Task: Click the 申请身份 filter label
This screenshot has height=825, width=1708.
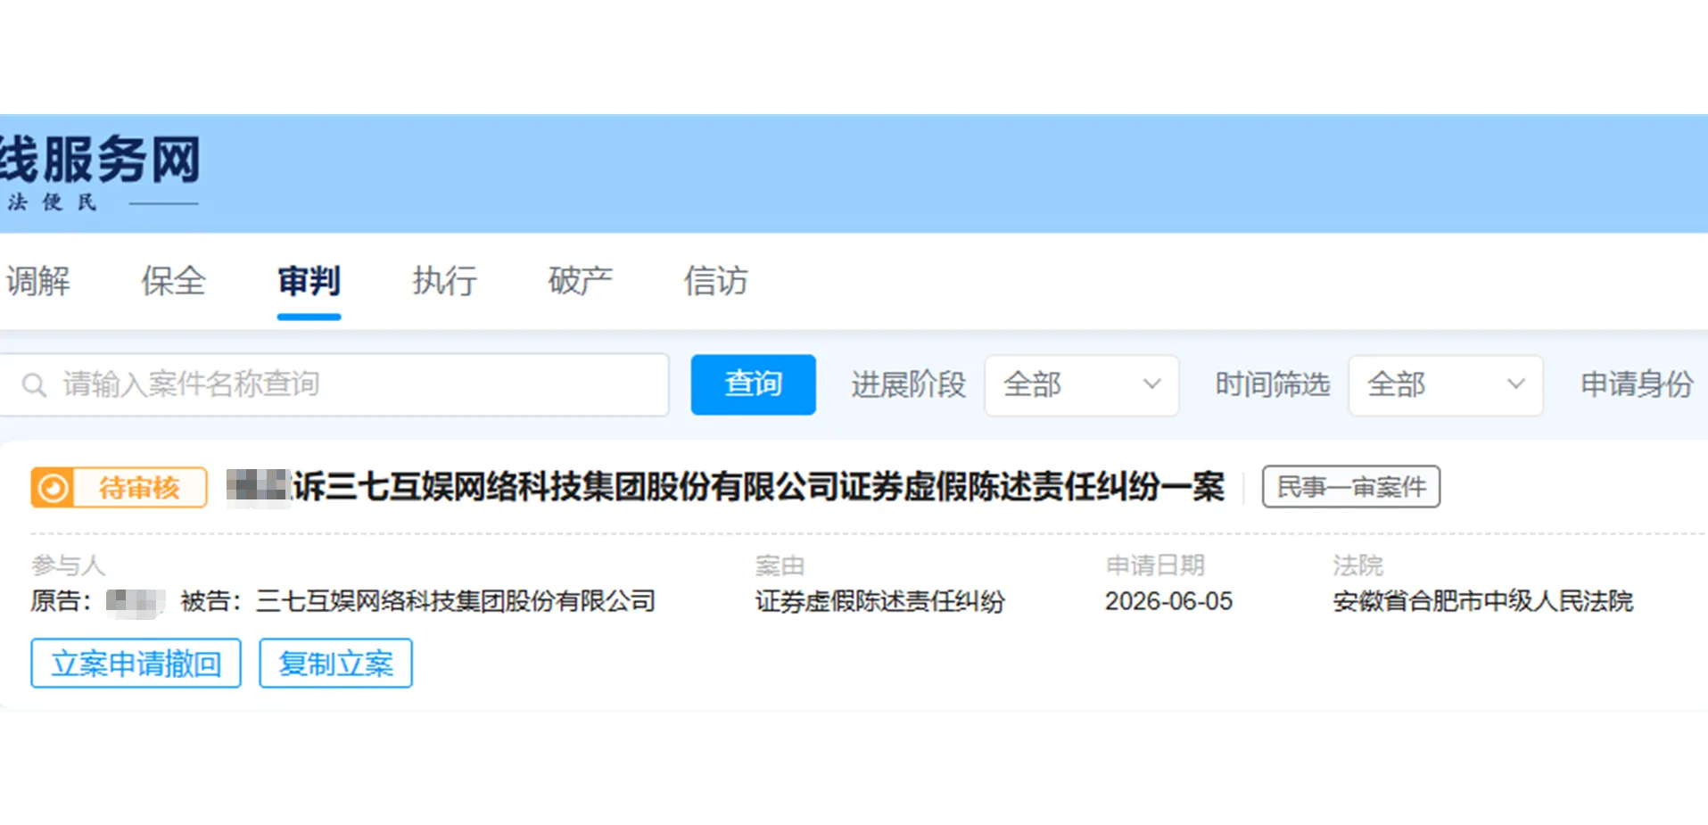Action: pos(1637,384)
